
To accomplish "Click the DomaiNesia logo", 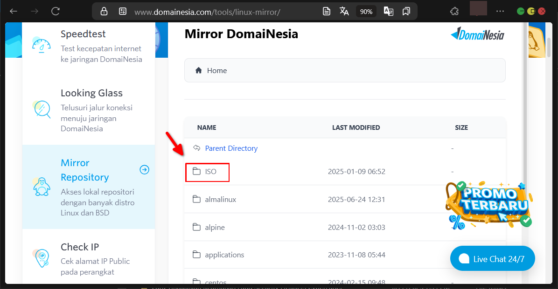I will point(478,34).
